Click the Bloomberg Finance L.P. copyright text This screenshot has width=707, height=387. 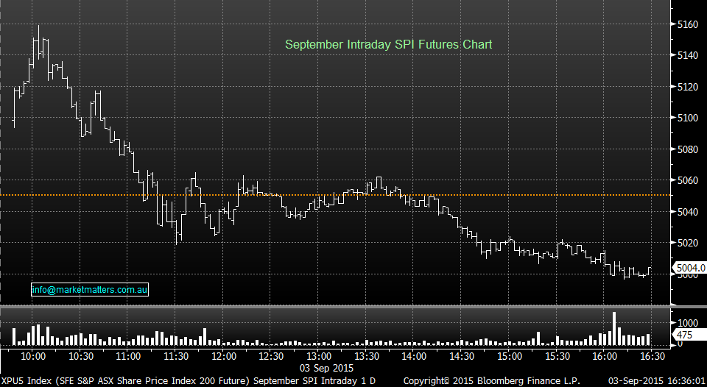click(x=491, y=380)
